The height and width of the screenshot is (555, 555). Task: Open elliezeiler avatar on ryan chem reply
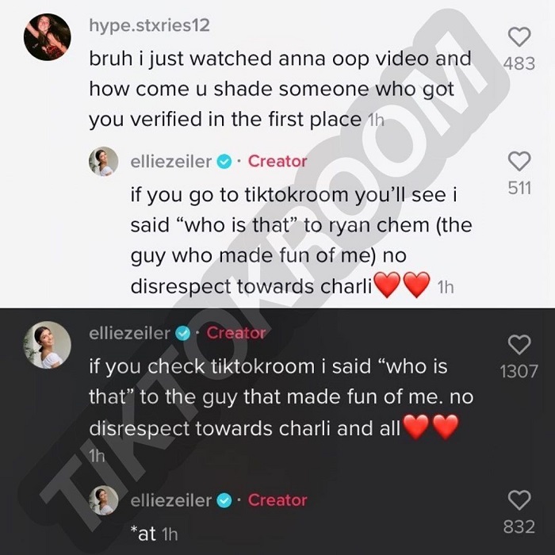pos(103,162)
